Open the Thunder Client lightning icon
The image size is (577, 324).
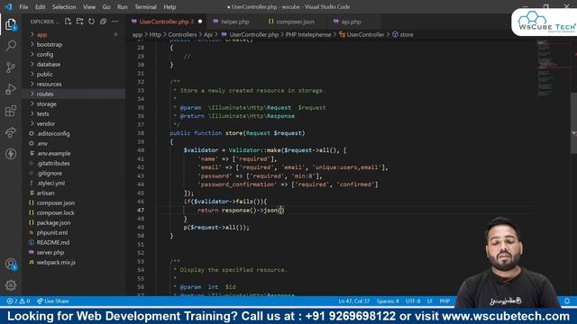tap(11, 154)
